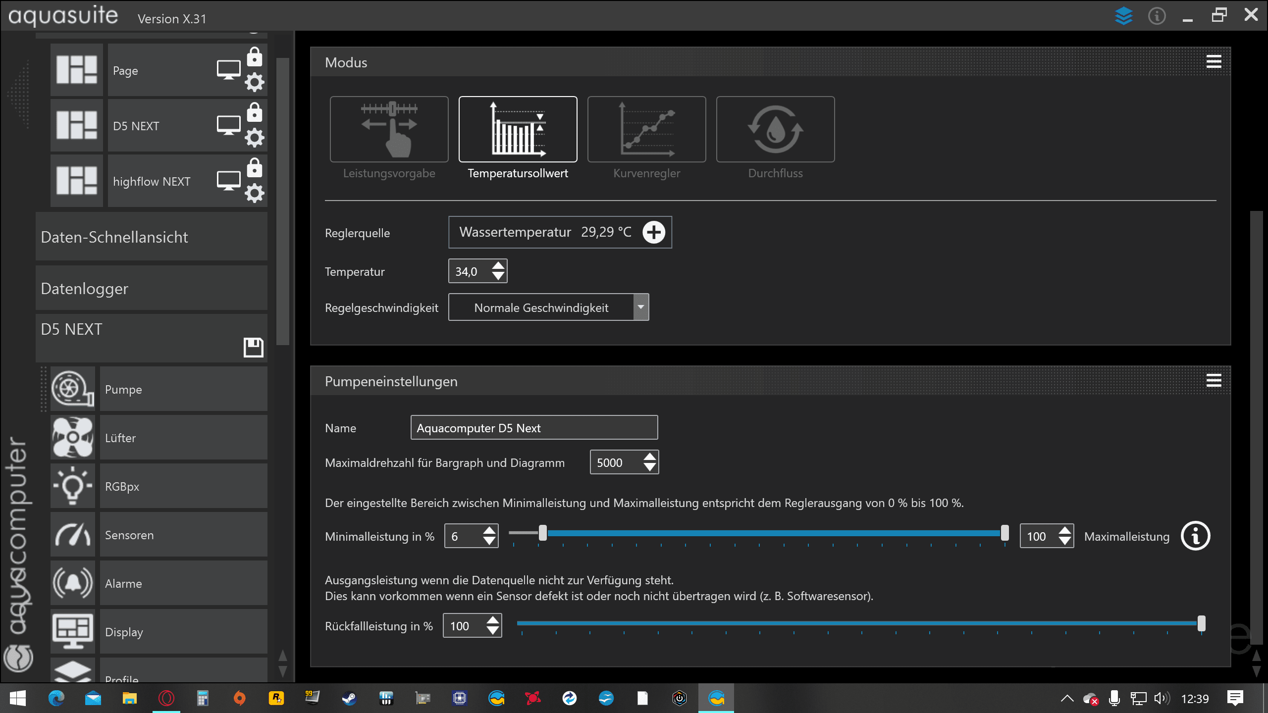Decrease Maximalleistung value
1268x713 pixels.
click(x=1065, y=541)
